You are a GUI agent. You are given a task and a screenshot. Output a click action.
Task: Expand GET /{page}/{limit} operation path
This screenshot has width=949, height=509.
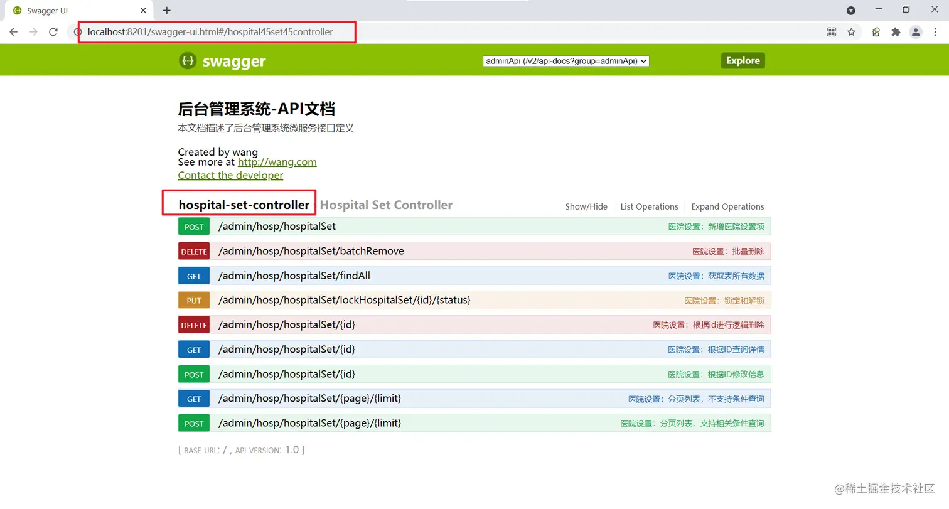coord(309,399)
